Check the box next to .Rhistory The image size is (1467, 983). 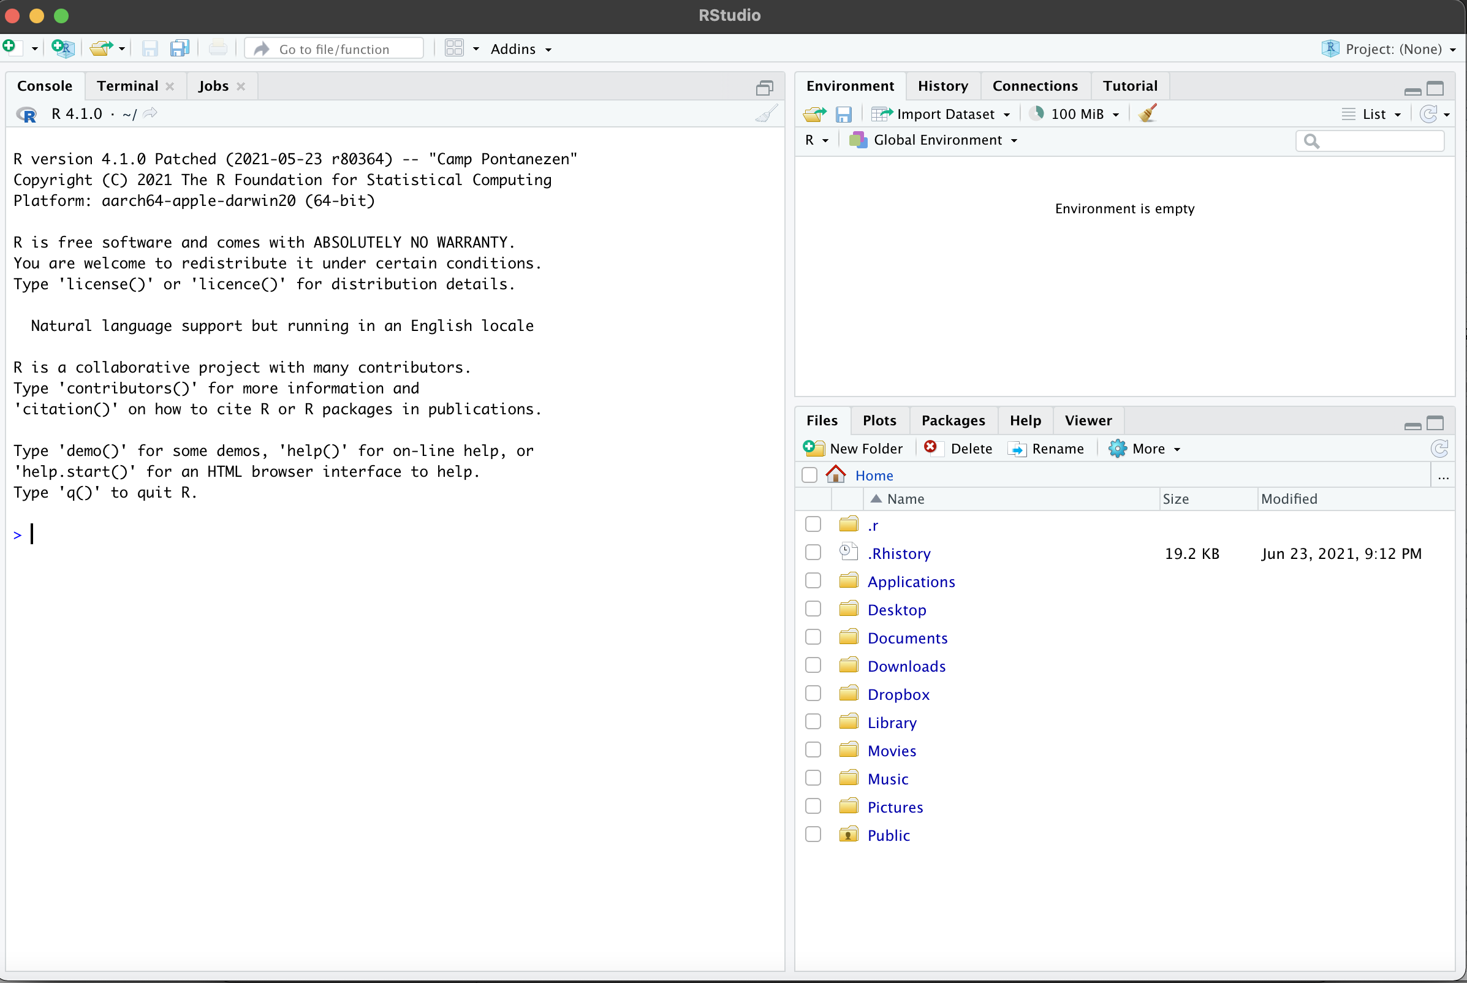pos(813,552)
